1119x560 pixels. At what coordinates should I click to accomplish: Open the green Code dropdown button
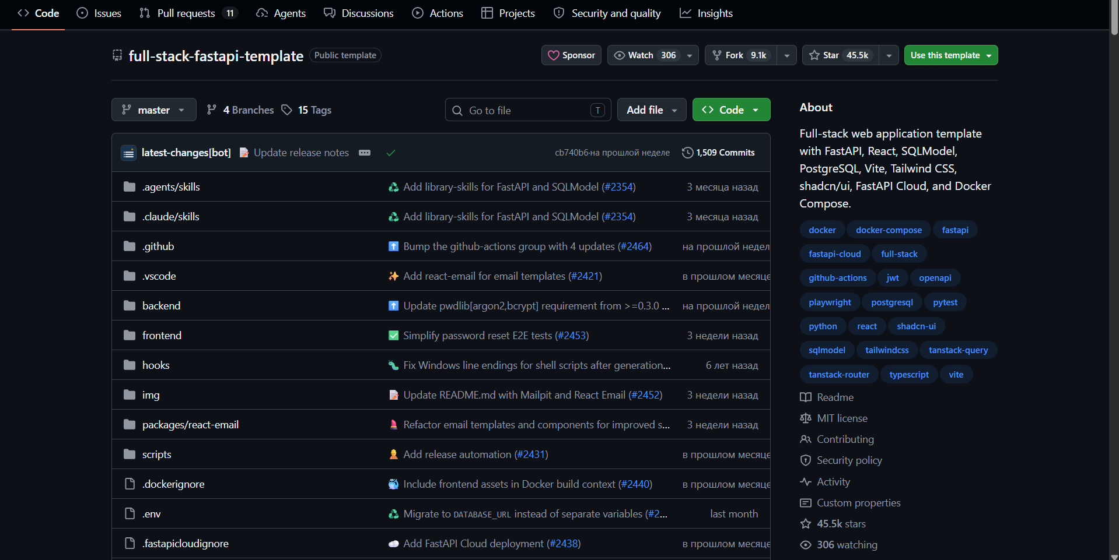click(731, 110)
